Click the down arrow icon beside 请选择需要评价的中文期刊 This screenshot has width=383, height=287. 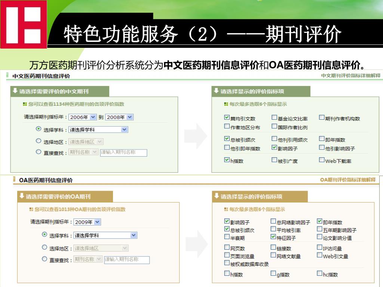(15, 91)
